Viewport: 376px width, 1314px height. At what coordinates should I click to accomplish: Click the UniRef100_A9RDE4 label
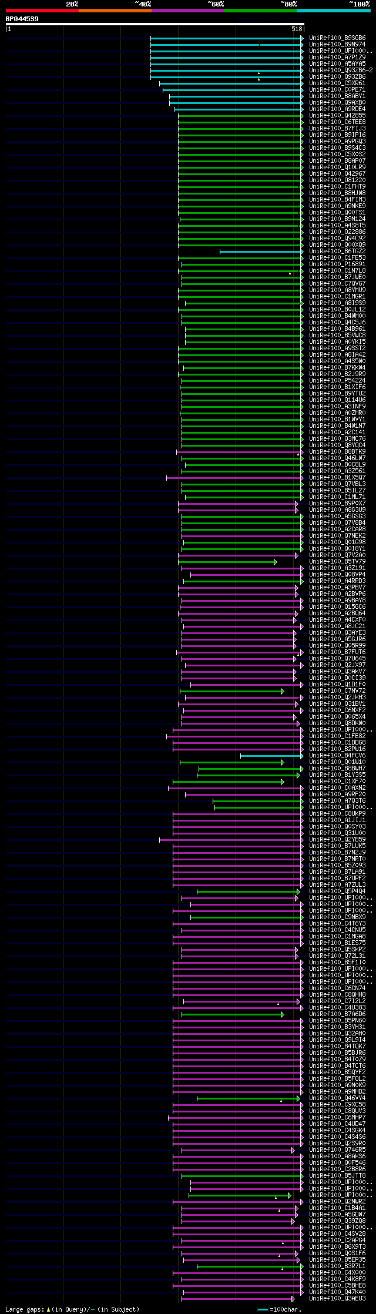point(337,109)
